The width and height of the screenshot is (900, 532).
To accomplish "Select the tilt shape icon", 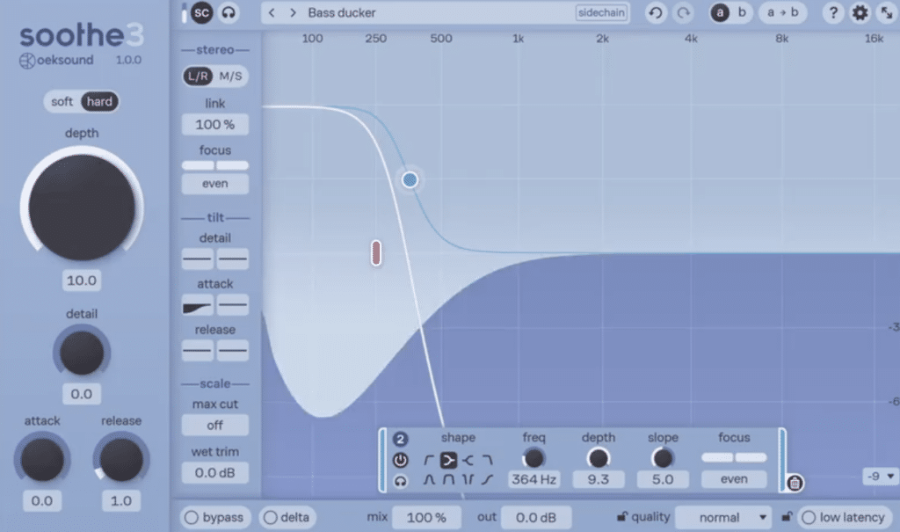I will [487, 479].
